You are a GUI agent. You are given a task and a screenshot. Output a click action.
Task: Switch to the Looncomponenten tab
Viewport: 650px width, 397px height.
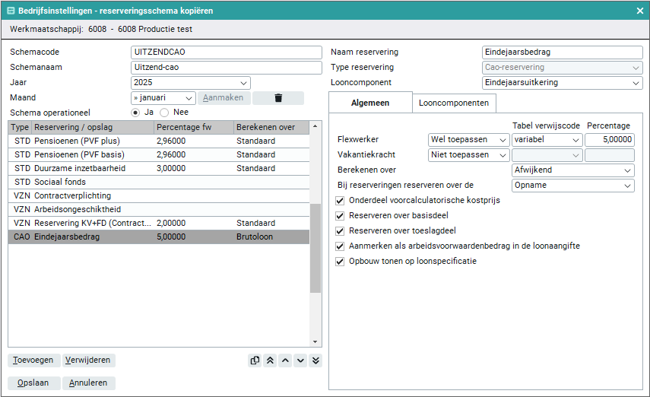455,103
